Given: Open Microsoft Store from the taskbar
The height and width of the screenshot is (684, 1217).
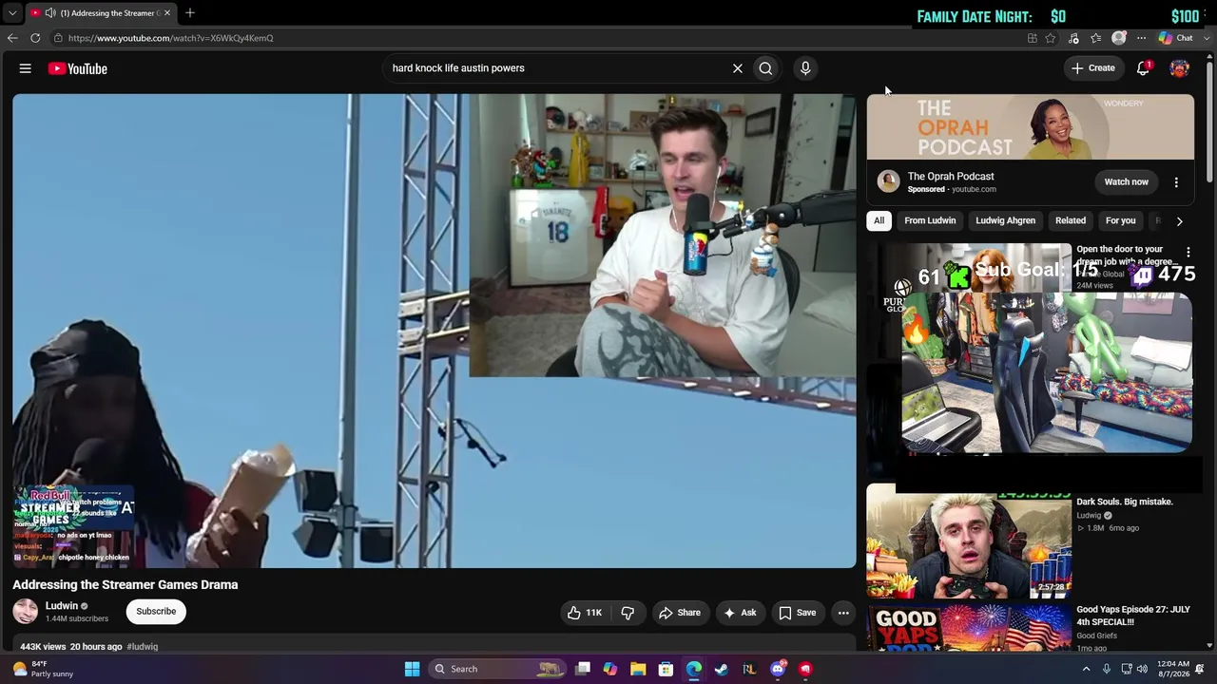Looking at the screenshot, I should tap(666, 669).
